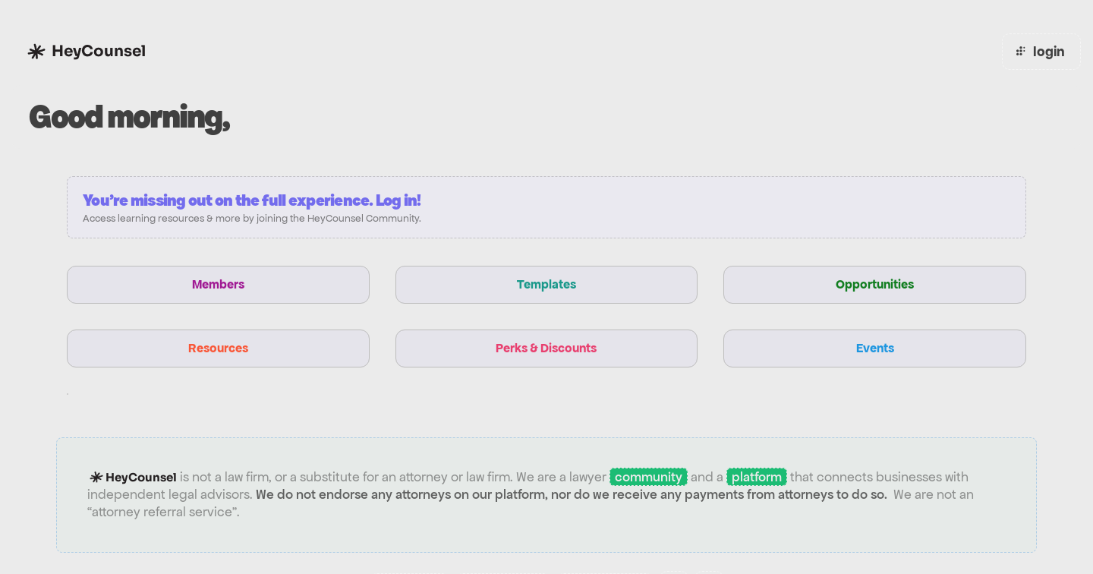Click the green community tag
The width and height of the screenshot is (1093, 574).
coord(648,478)
